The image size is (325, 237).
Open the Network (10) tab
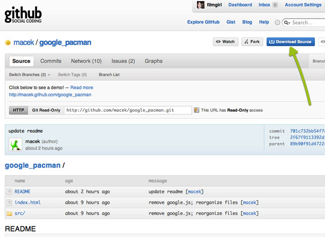click(x=86, y=61)
